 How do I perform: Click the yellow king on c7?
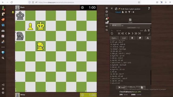(41, 26)
